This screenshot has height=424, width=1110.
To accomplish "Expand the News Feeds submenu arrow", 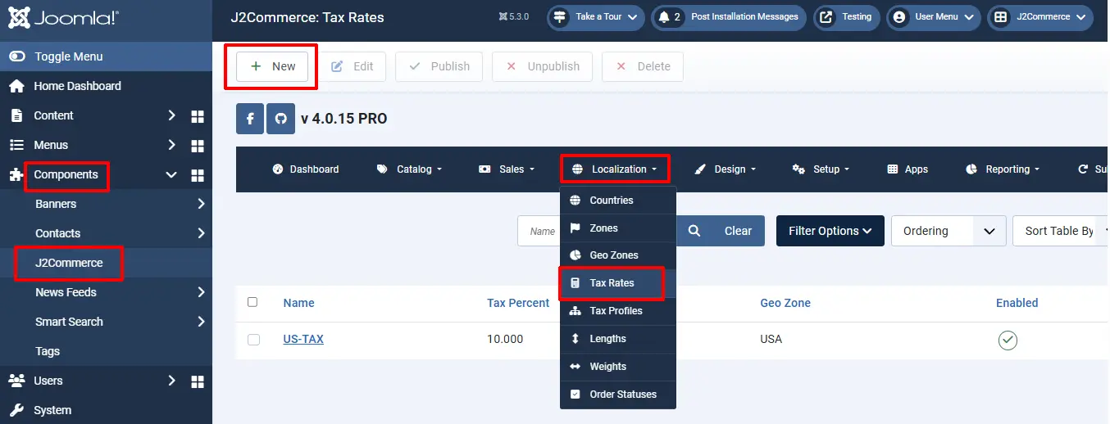I will [x=202, y=292].
